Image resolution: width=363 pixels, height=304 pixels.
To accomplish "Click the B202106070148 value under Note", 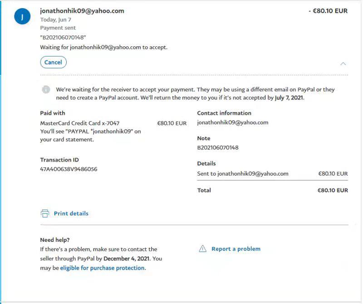I will coord(217,147).
